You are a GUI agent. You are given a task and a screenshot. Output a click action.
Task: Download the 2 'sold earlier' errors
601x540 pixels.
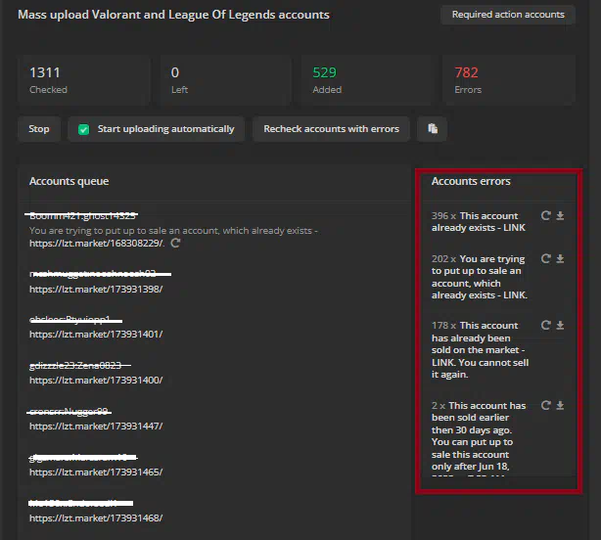click(x=560, y=405)
